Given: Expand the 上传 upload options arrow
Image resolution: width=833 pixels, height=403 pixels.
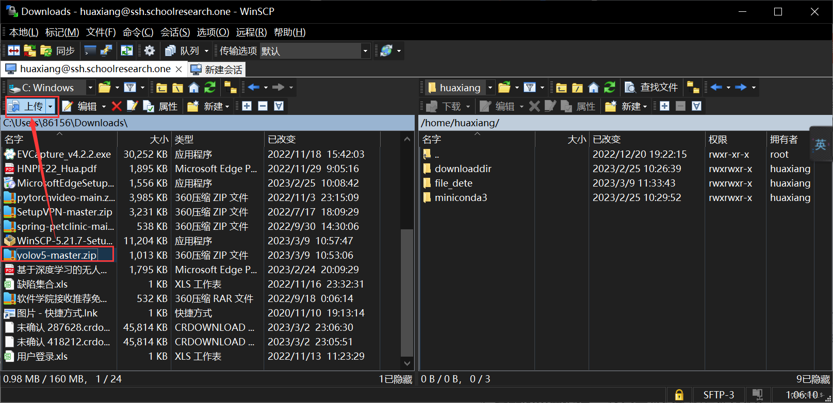Looking at the screenshot, I should pyautogui.click(x=51, y=106).
